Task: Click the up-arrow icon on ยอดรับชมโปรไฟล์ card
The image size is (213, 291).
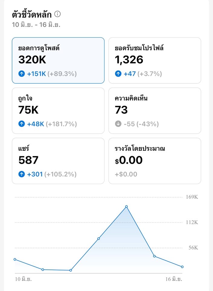Action: (118, 73)
